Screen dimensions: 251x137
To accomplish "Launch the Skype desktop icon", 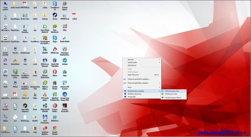I will [x=55, y=38].
